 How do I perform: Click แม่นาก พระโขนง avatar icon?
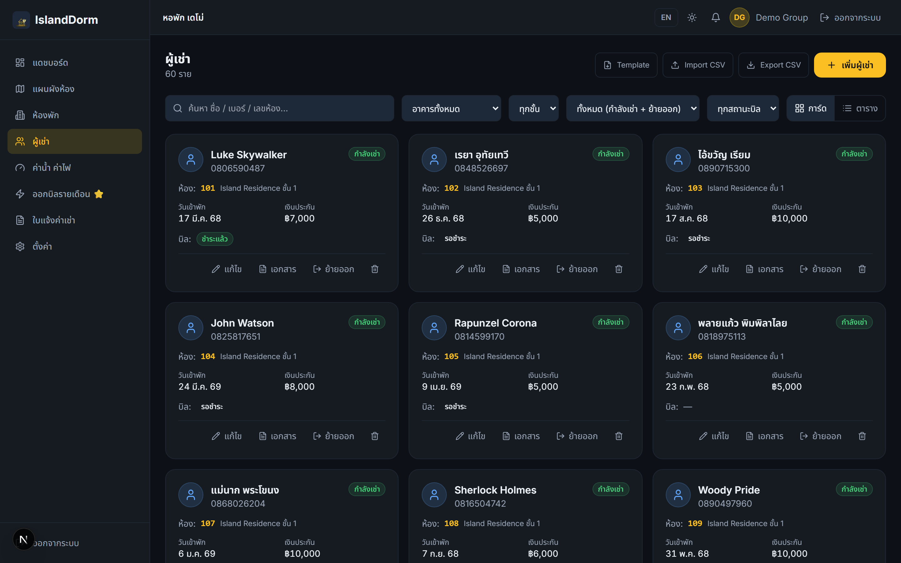tap(191, 495)
